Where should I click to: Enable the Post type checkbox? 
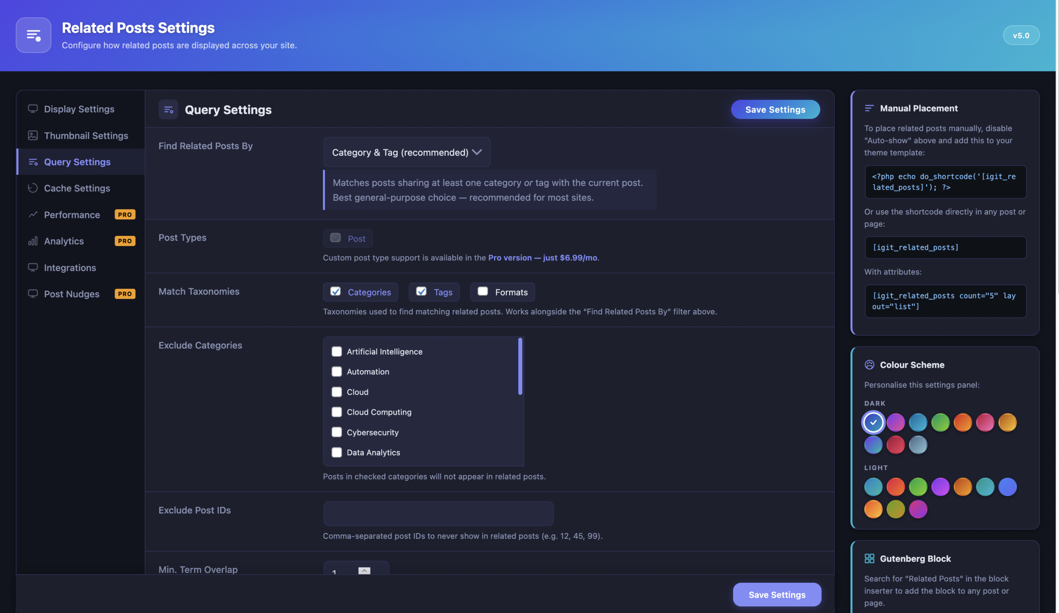(x=335, y=238)
